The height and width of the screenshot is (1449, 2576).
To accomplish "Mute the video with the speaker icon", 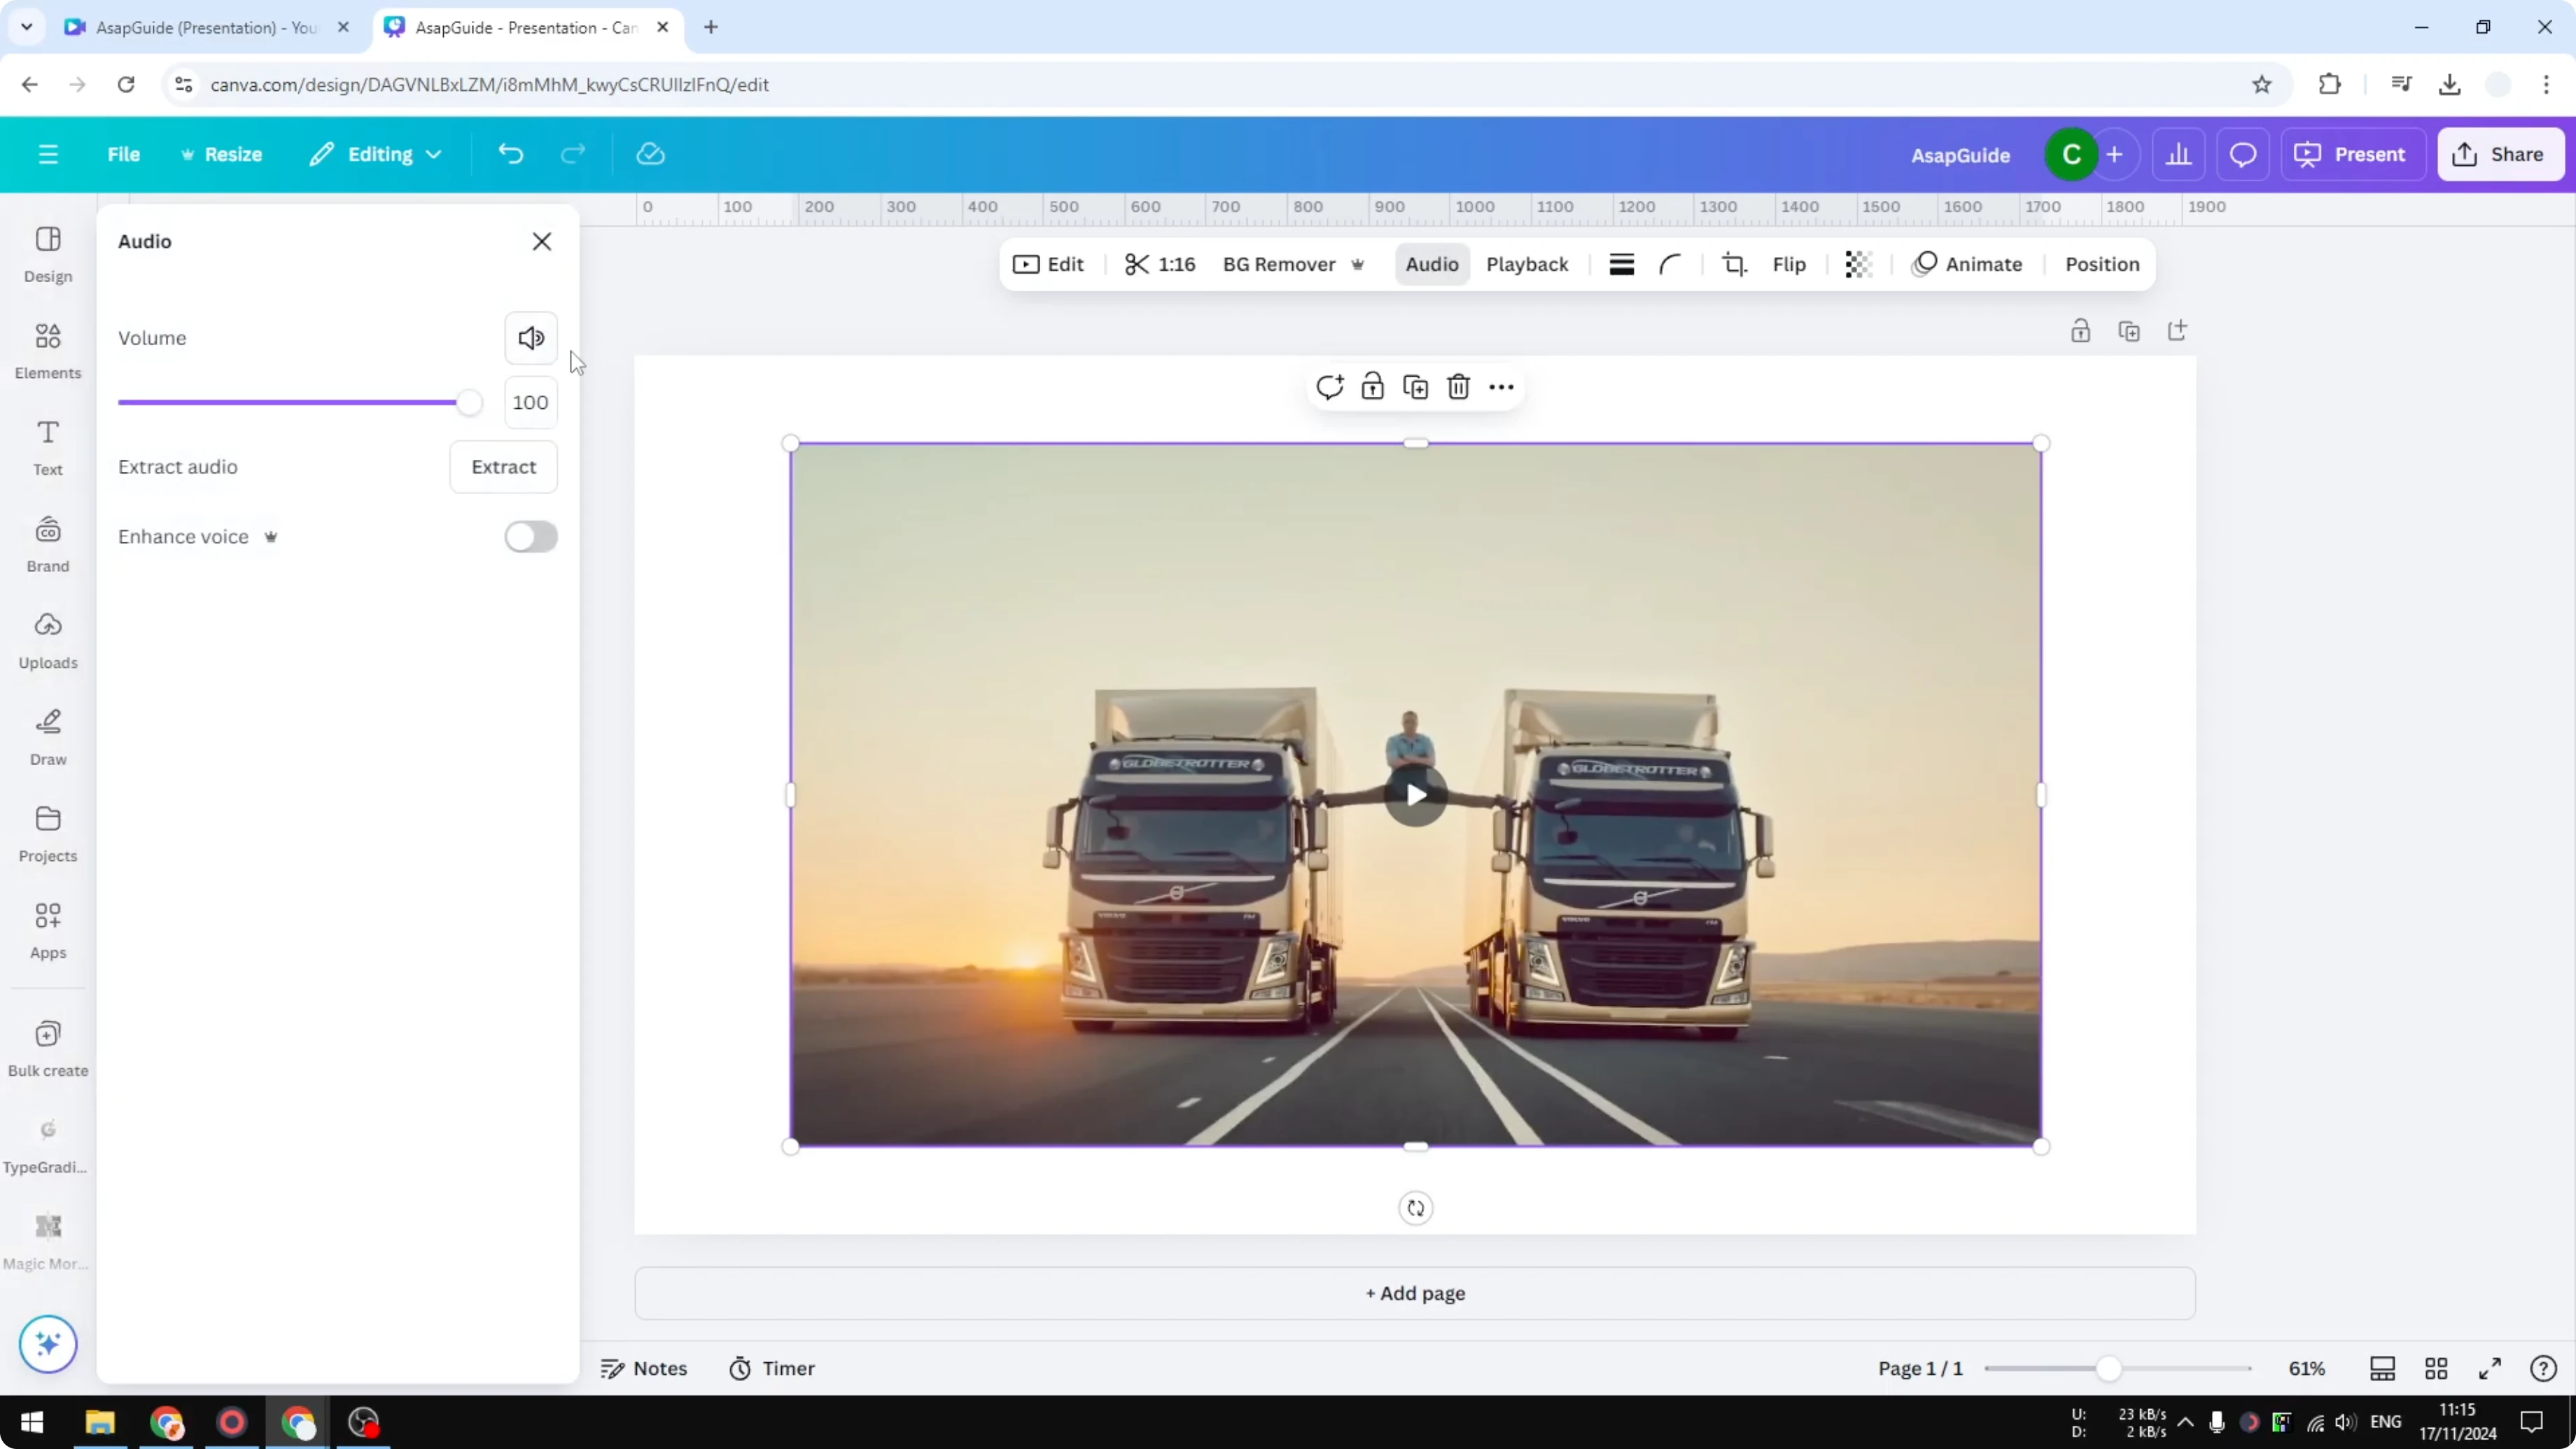I will [x=531, y=338].
